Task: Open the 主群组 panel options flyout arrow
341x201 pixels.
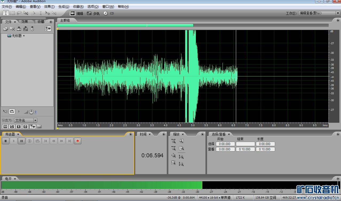Action: pos(338,20)
